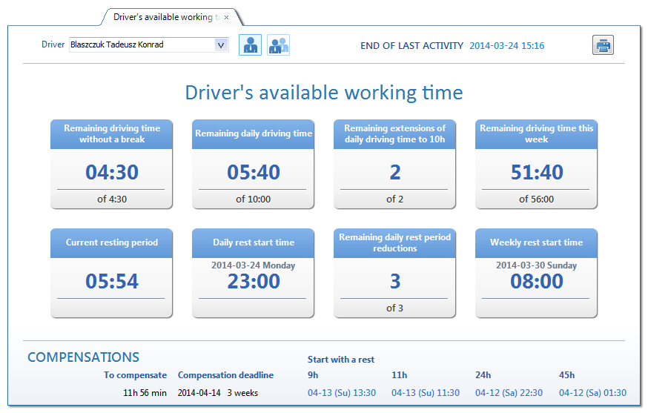Click the 2014-03-24 Monday date text
This screenshot has height=413, width=648.
coord(254,265)
